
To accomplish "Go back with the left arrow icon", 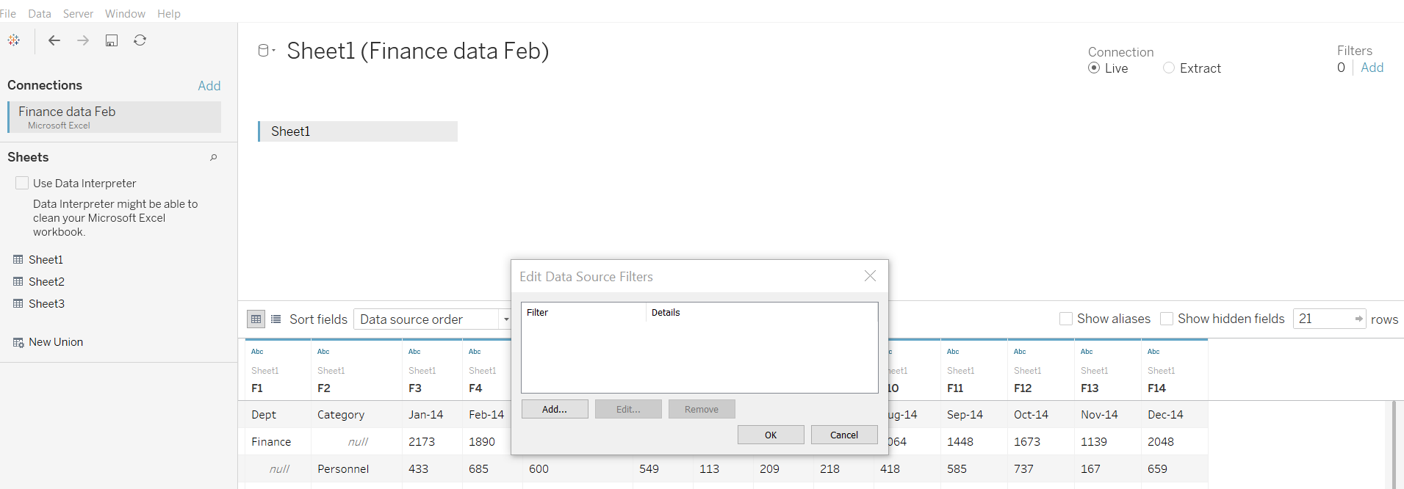I will pos(54,40).
